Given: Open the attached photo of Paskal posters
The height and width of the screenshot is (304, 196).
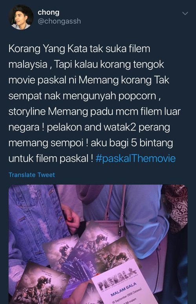Looking at the screenshot, I should click(98, 244).
